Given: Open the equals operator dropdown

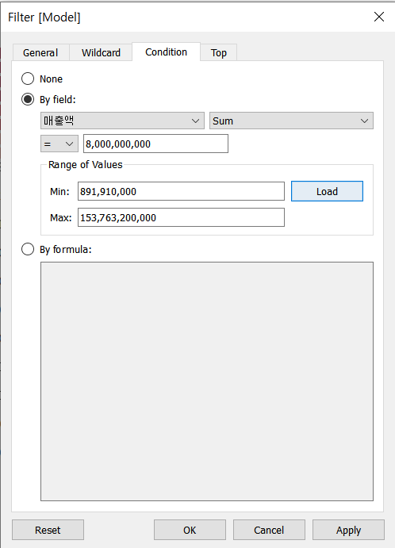Looking at the screenshot, I should click(x=59, y=144).
